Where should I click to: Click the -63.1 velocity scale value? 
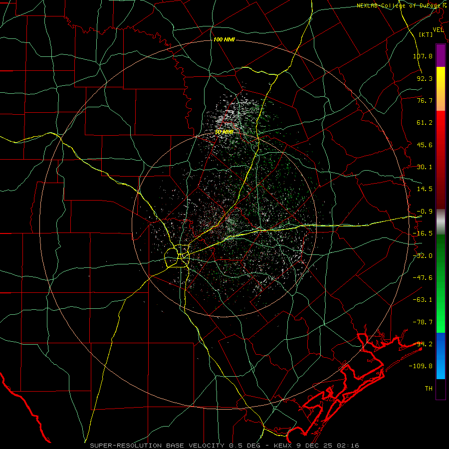click(423, 300)
